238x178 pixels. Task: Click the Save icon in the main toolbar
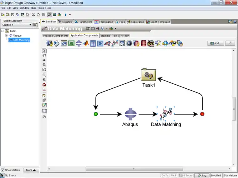coord(13,15)
